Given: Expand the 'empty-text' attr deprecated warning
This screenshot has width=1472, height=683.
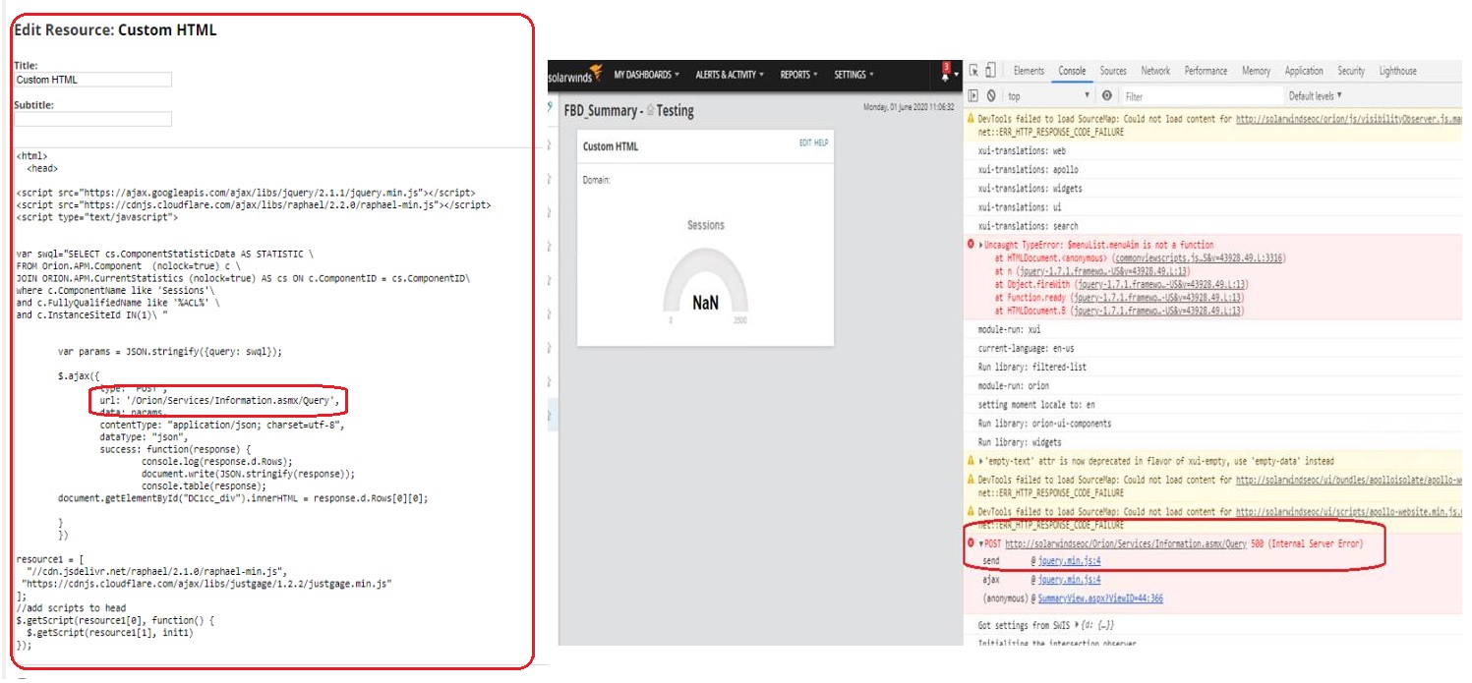Looking at the screenshot, I should [x=980, y=461].
